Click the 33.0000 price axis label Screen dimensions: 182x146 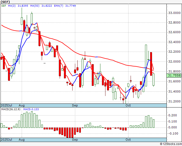[x=175, y=13]
